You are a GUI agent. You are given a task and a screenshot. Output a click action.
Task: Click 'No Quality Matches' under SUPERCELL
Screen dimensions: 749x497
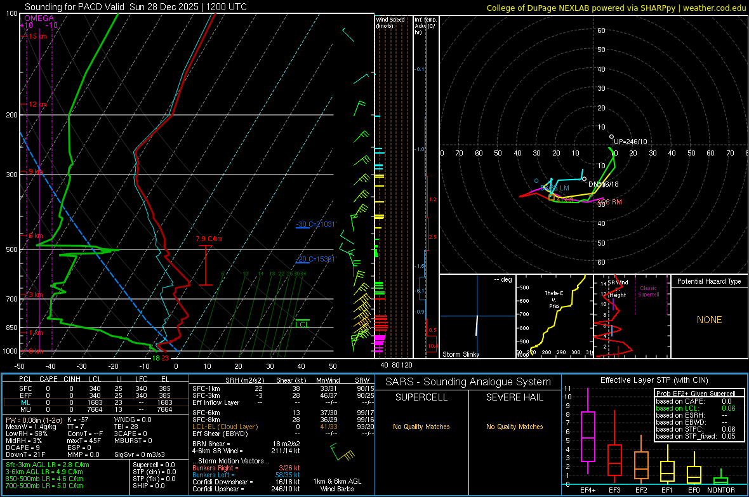point(421,427)
